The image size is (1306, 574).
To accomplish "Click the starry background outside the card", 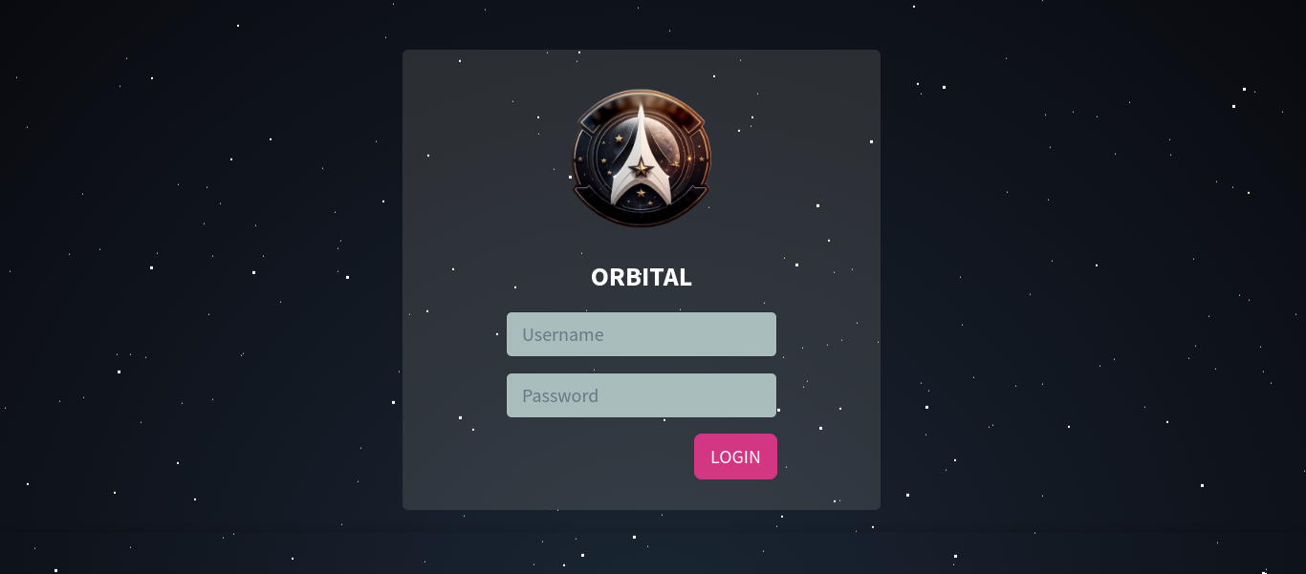I will pyautogui.click(x=191, y=287).
